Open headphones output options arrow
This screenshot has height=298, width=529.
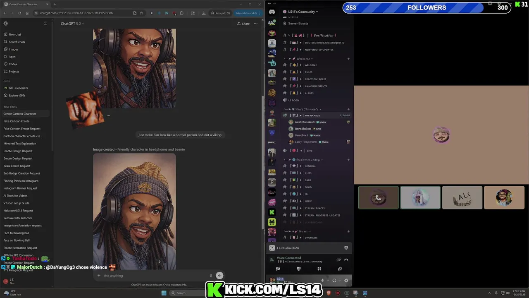click(x=339, y=280)
